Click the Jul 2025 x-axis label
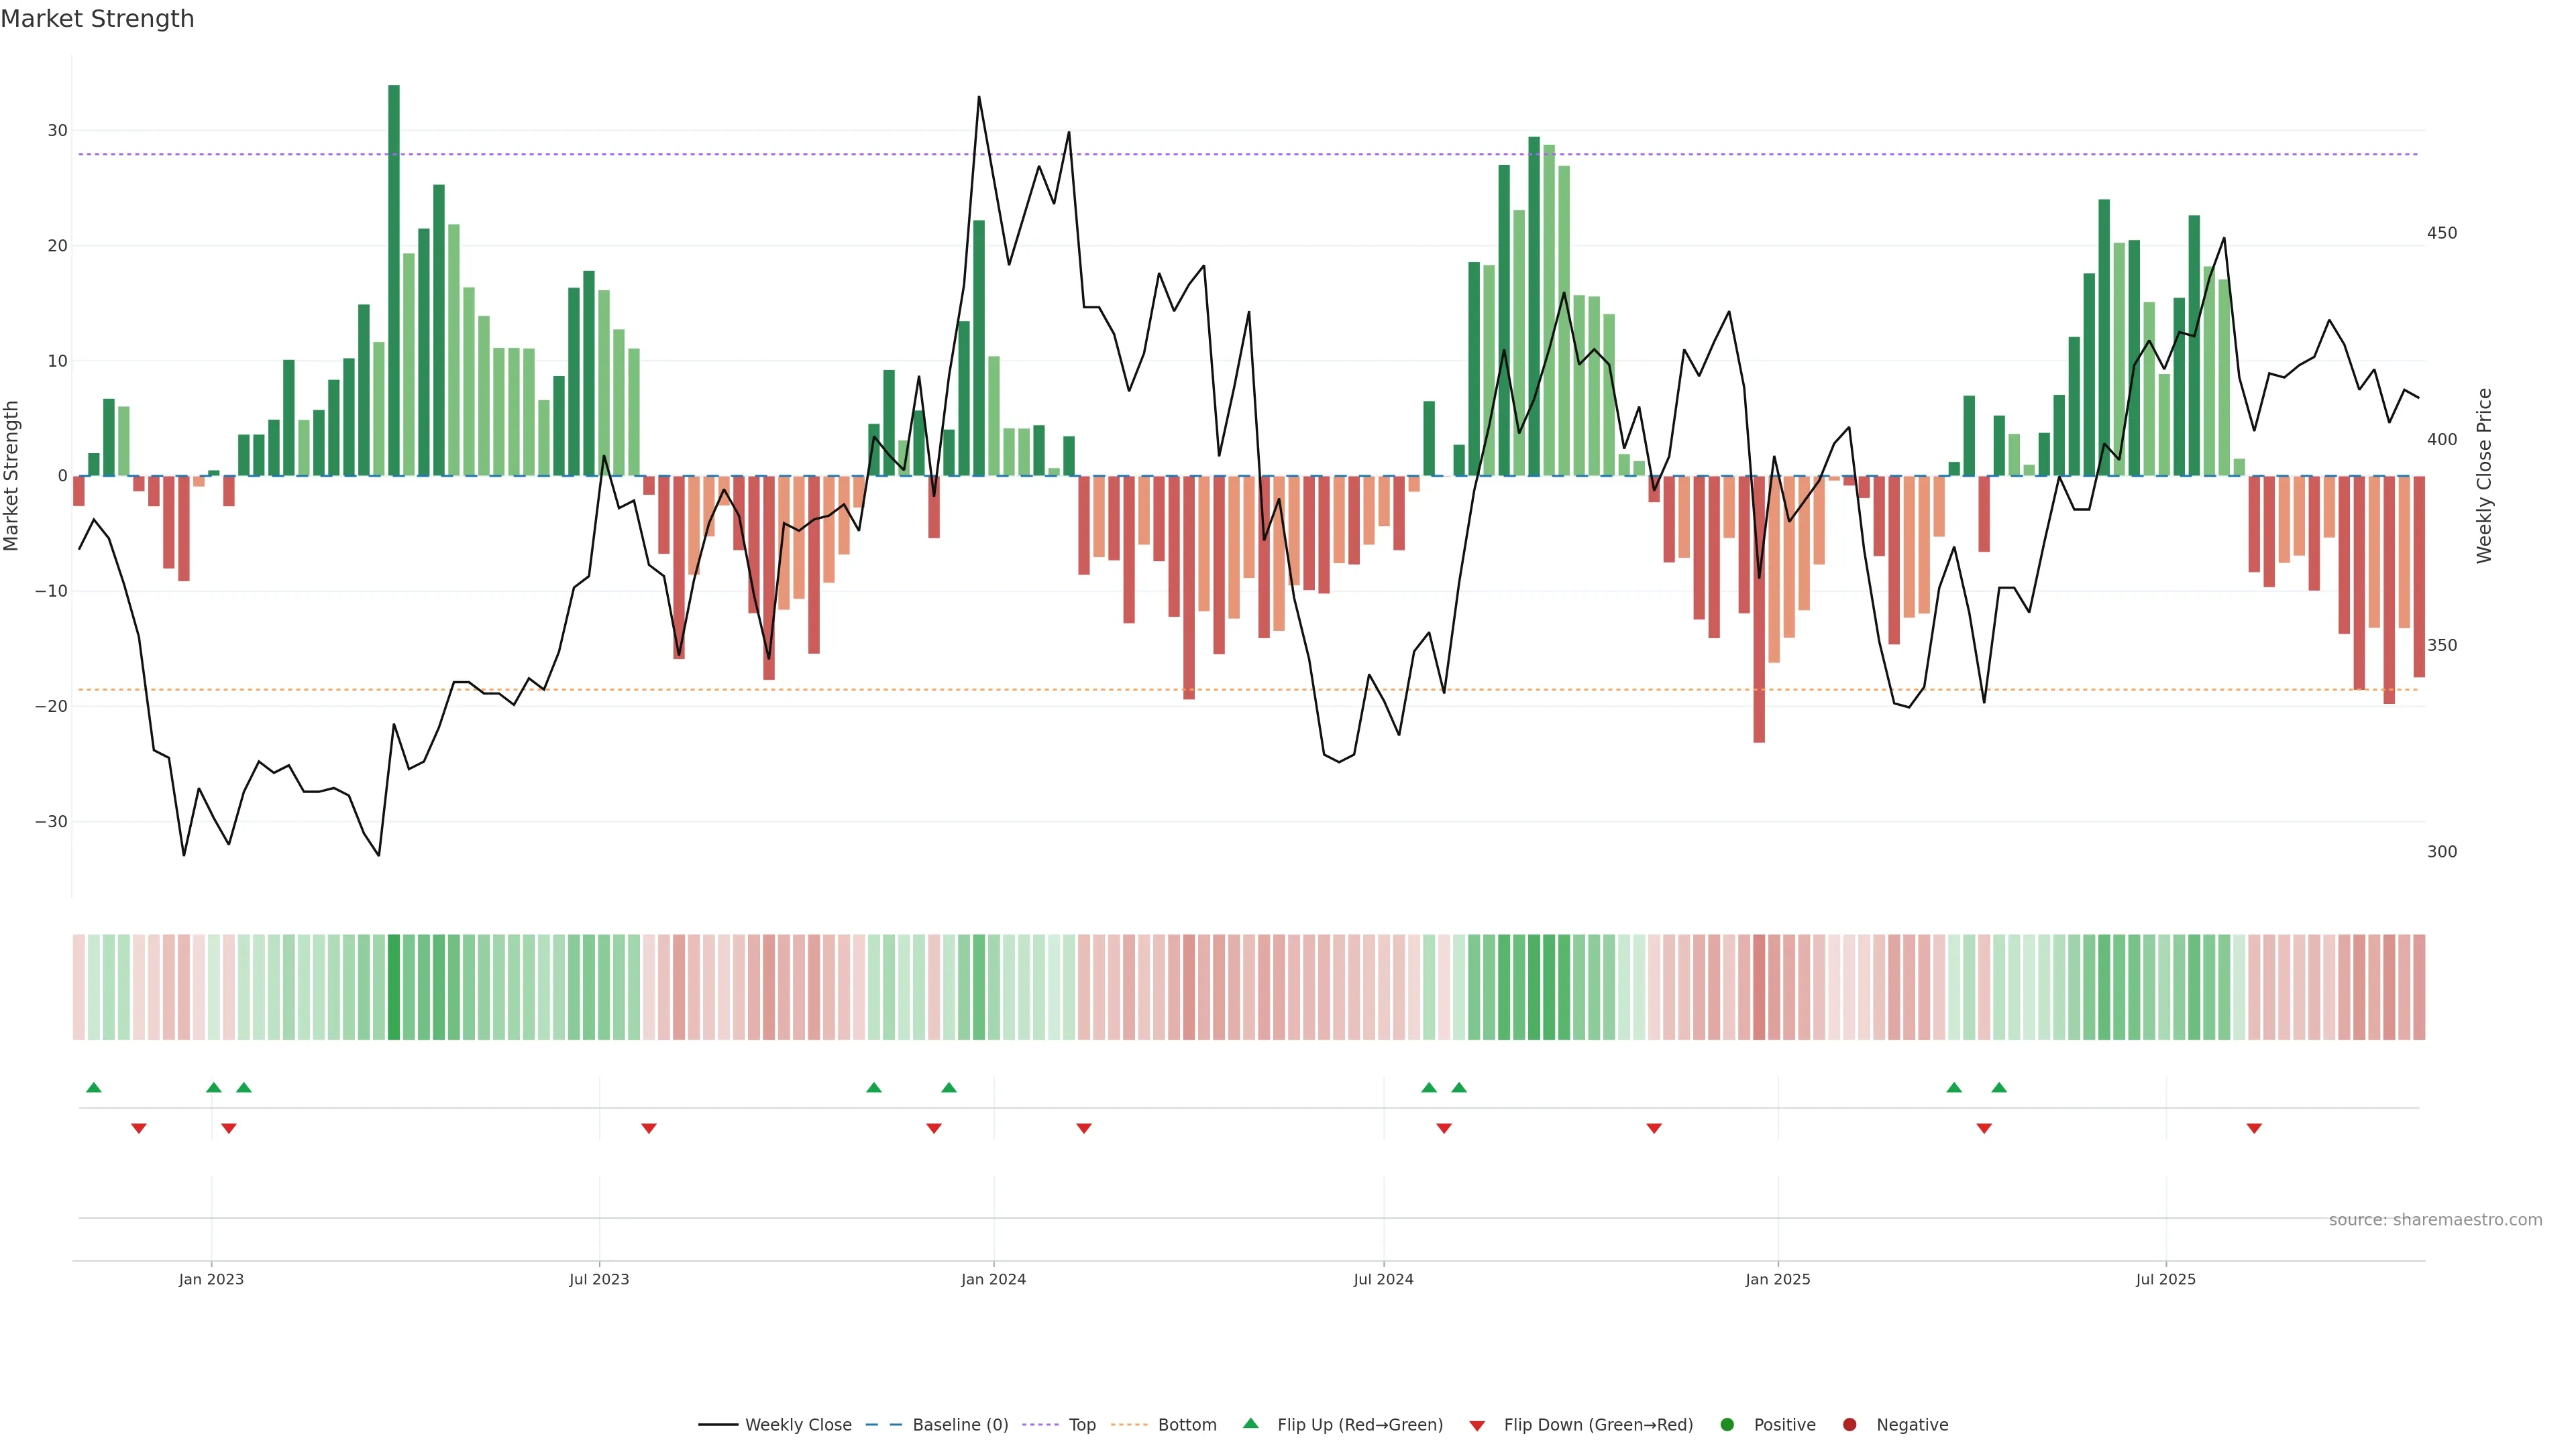The height and width of the screenshot is (1448, 2576). point(2165,1279)
